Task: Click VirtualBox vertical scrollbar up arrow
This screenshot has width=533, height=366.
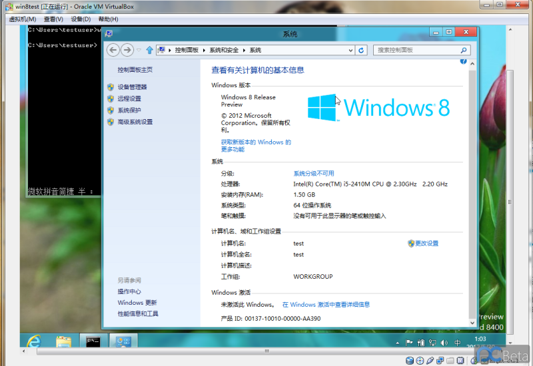Action: (x=510, y=30)
